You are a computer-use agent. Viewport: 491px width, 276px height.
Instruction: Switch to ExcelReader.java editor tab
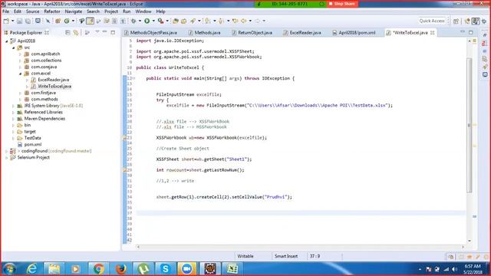[x=302, y=32]
